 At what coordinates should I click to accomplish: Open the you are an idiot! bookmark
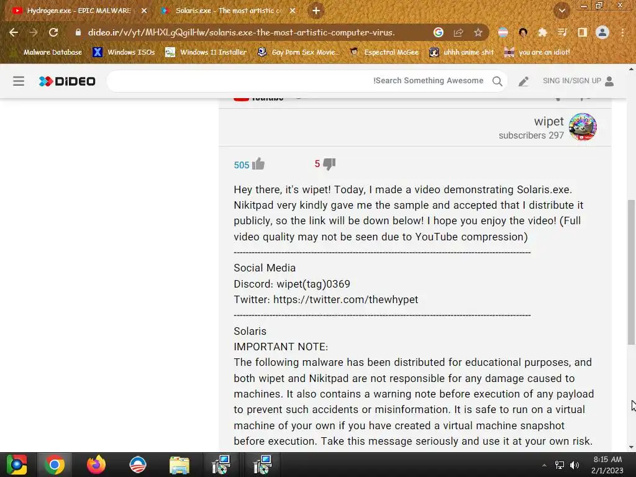(537, 52)
